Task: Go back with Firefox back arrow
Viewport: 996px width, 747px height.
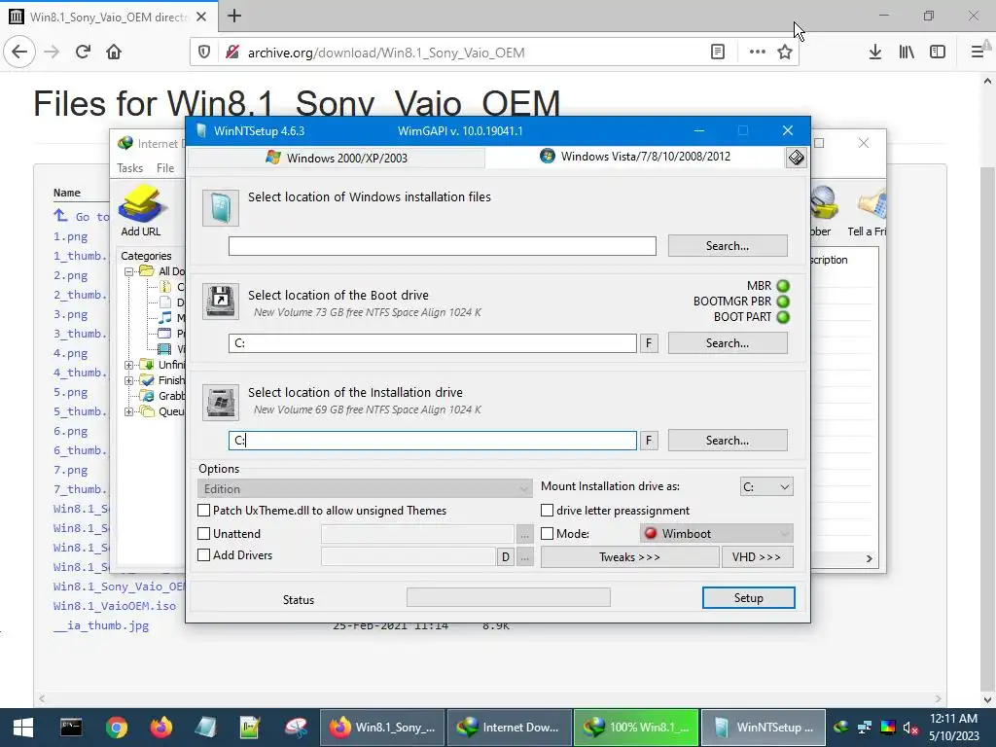Action: click(19, 53)
